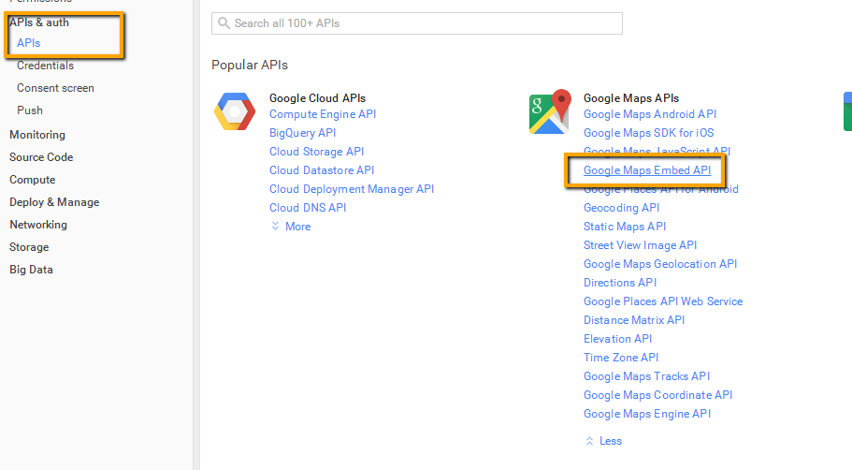Open Compute Engine API link
852x470 pixels.
click(323, 114)
